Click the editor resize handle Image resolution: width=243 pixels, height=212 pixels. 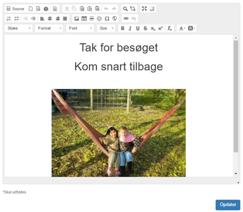pyautogui.click(x=238, y=182)
